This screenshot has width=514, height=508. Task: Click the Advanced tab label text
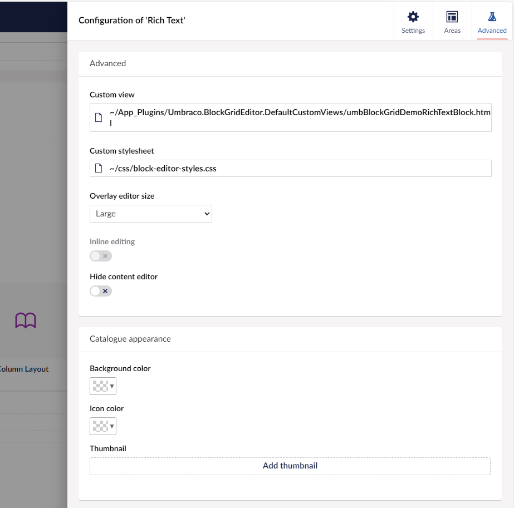tap(492, 31)
